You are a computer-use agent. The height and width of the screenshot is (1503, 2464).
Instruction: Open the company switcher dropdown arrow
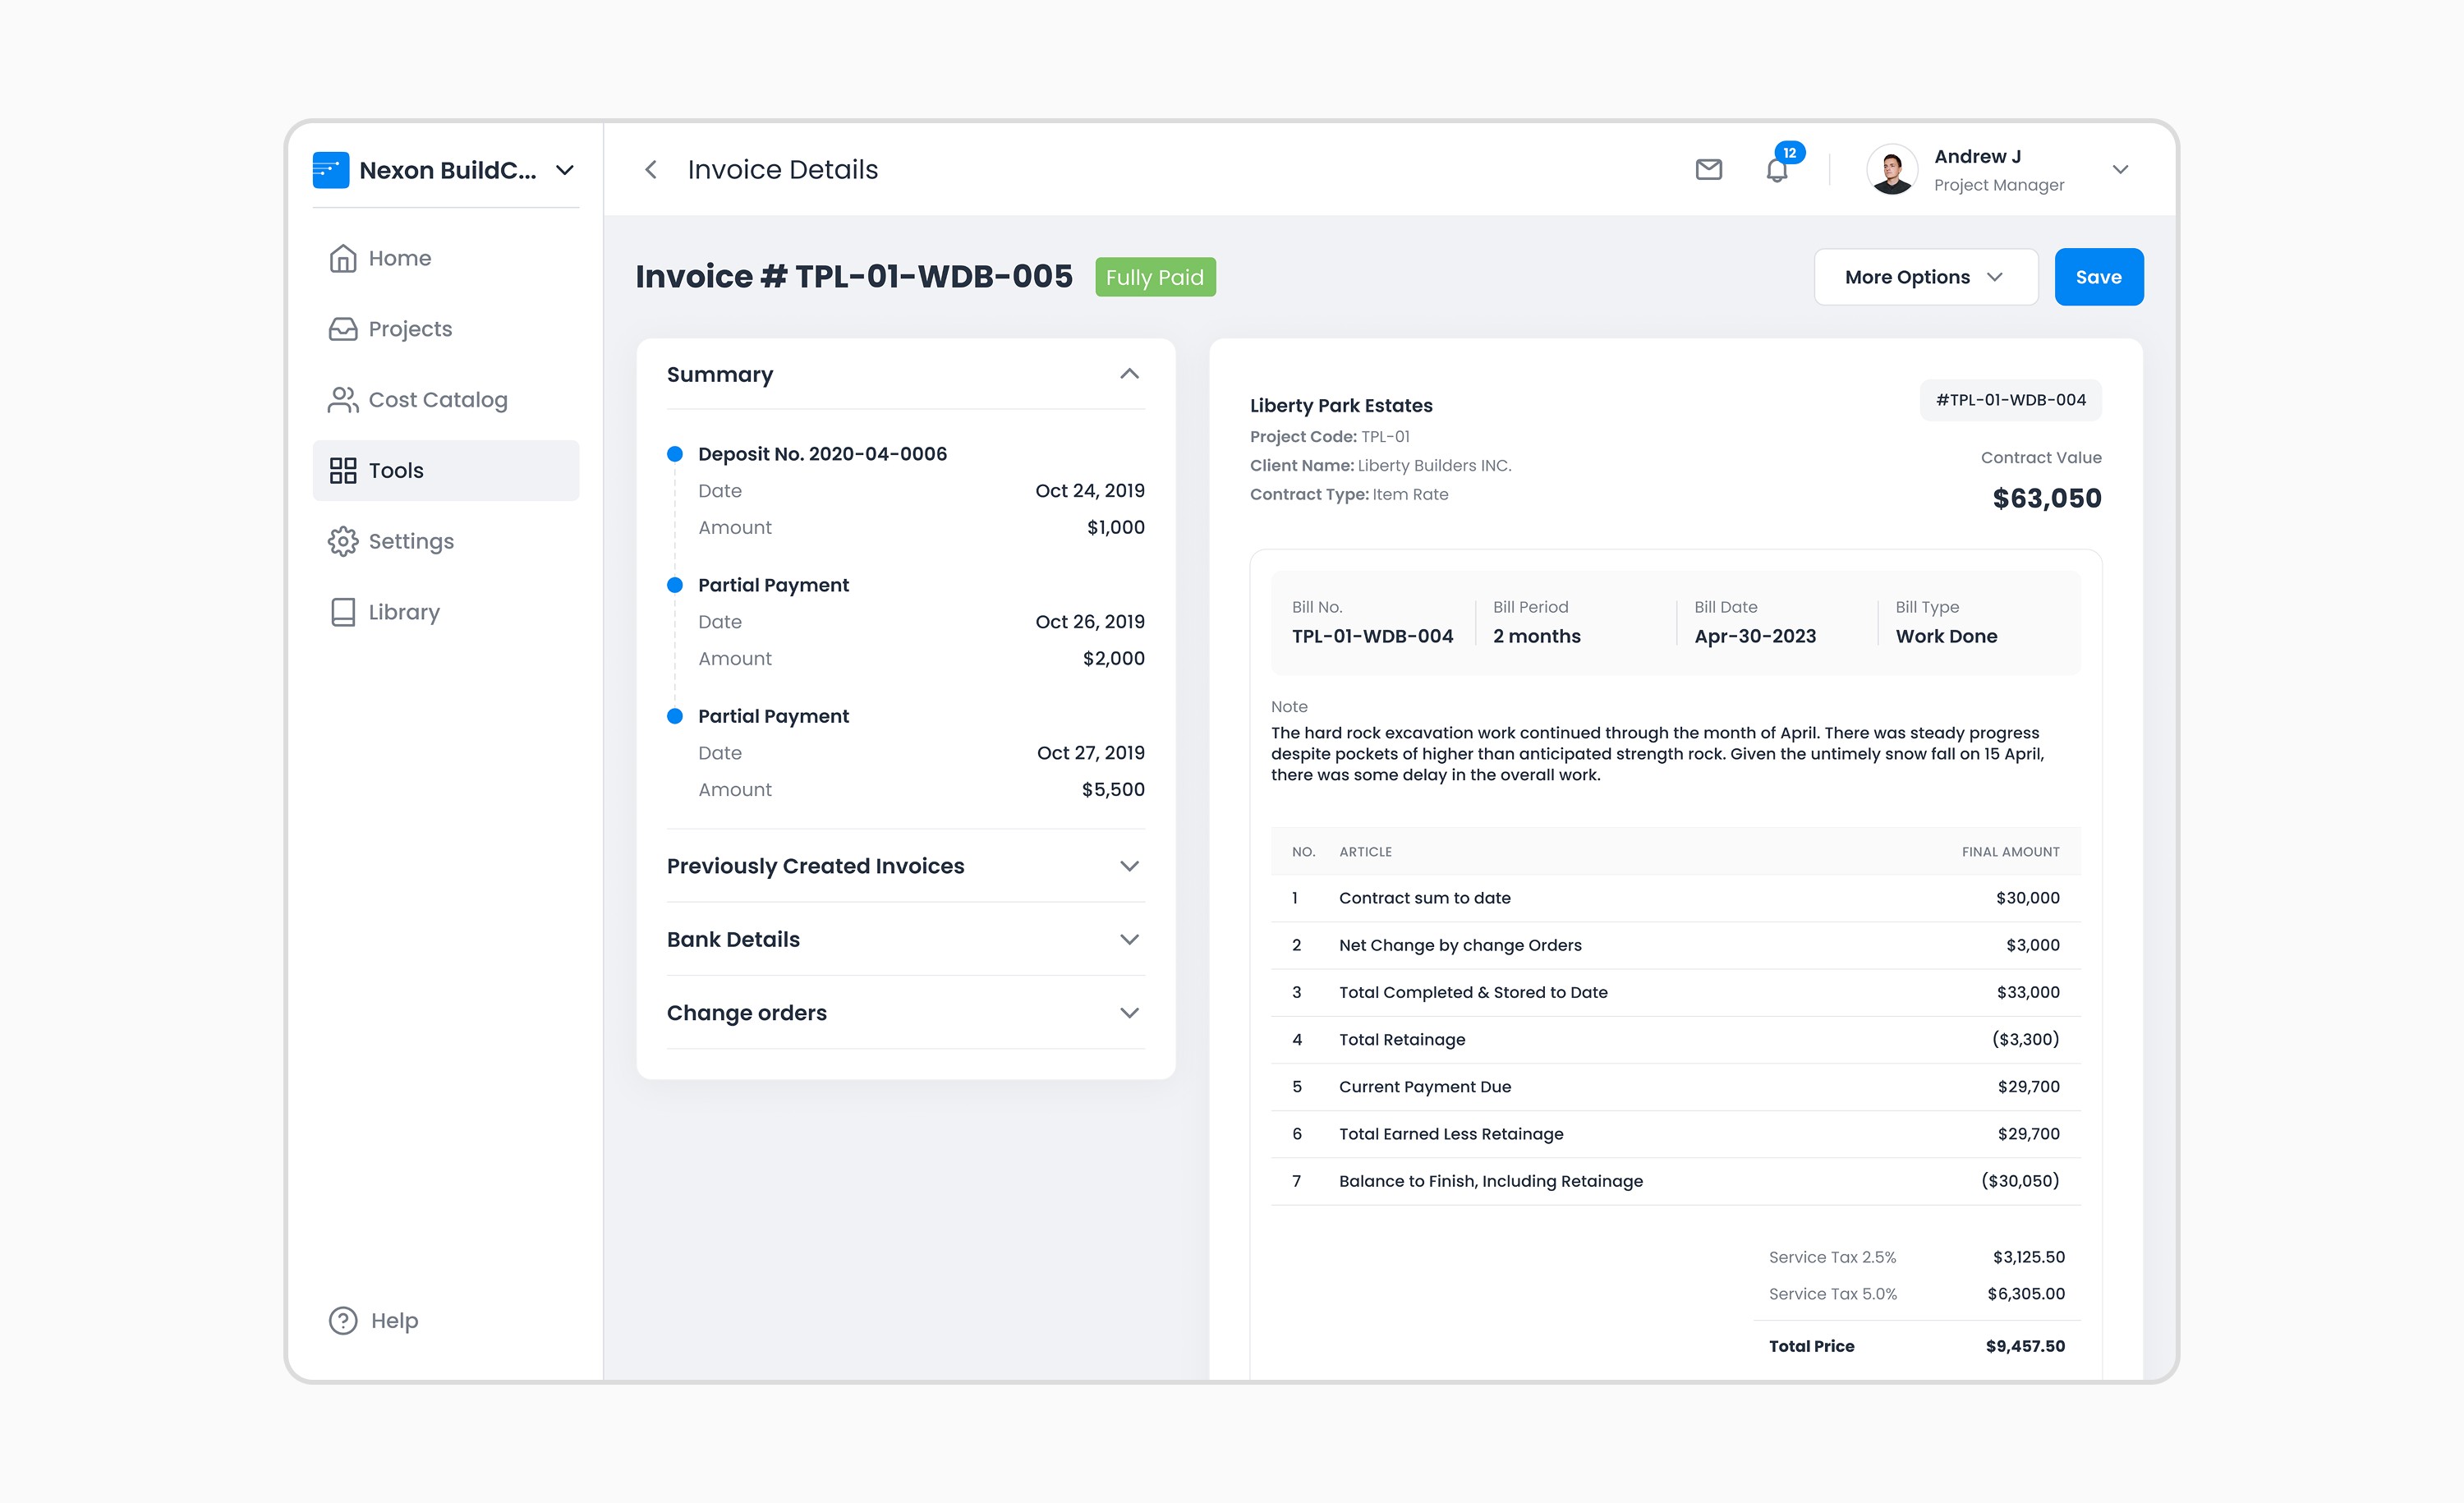coord(565,170)
